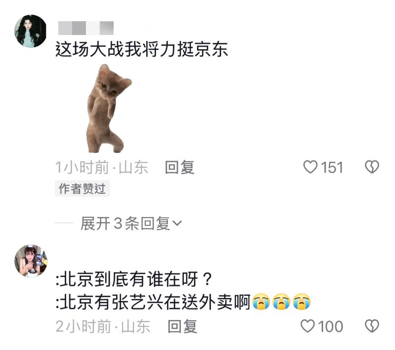Open the second commenter's avatar photo
Image resolution: width=395 pixels, height=350 pixels.
coord(31,261)
